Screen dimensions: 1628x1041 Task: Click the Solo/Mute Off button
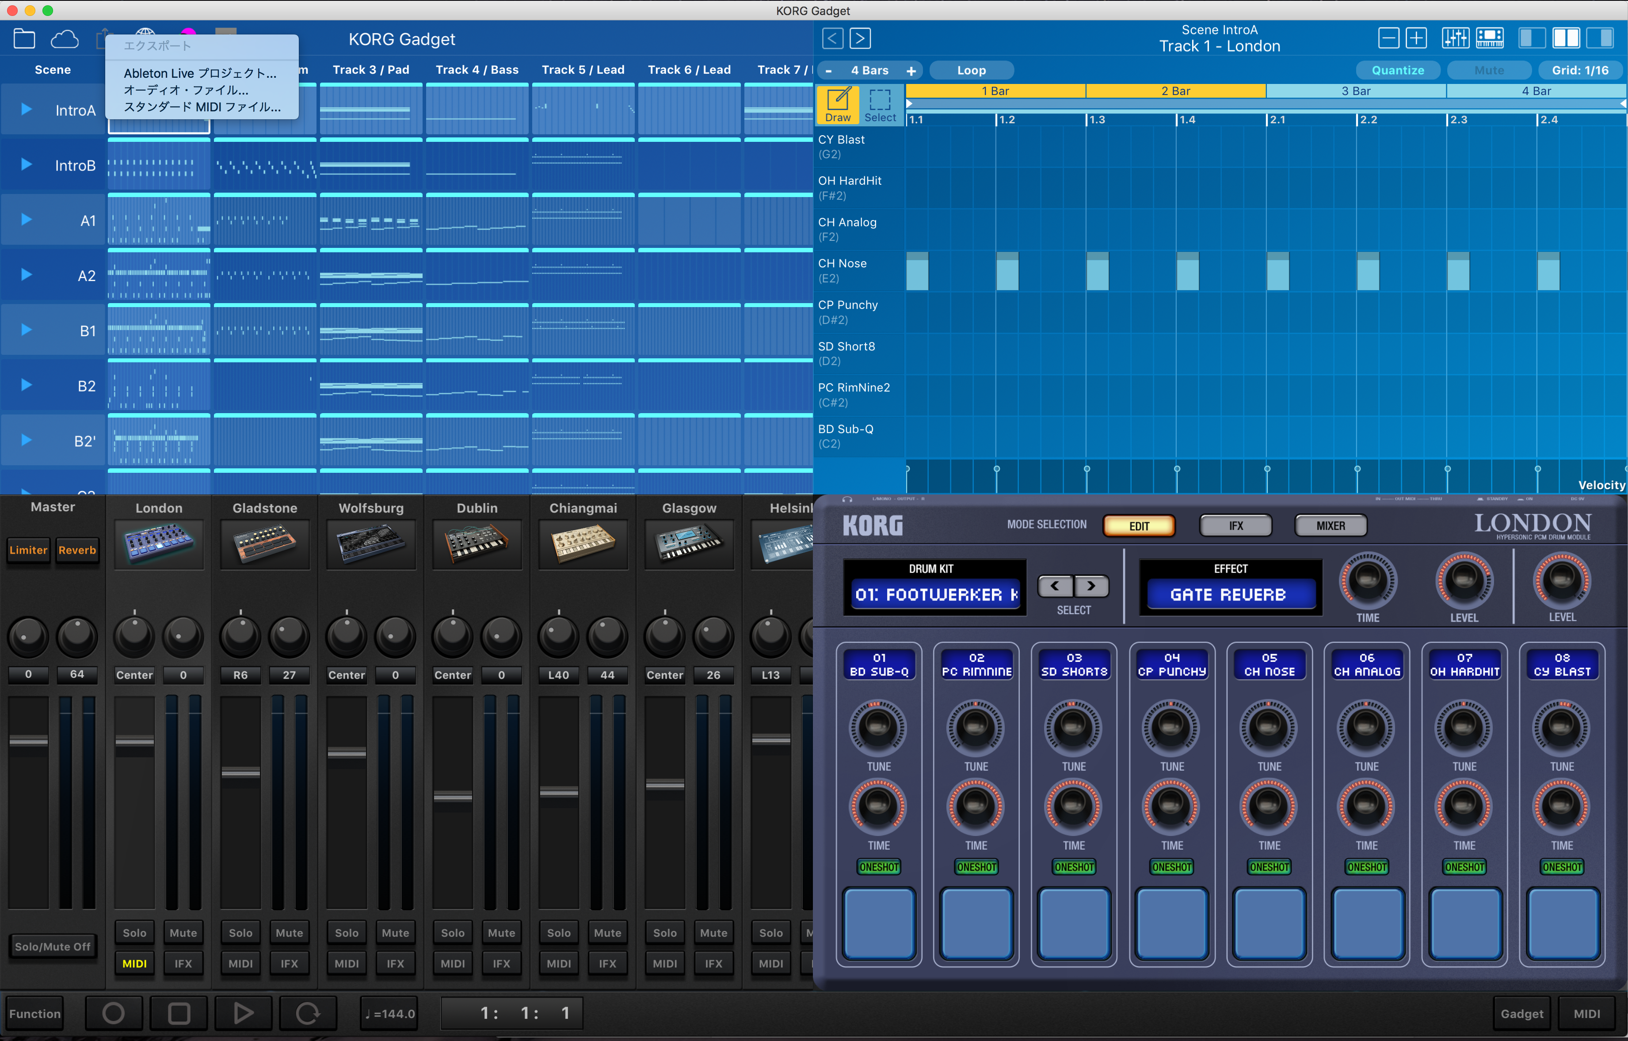tap(53, 947)
